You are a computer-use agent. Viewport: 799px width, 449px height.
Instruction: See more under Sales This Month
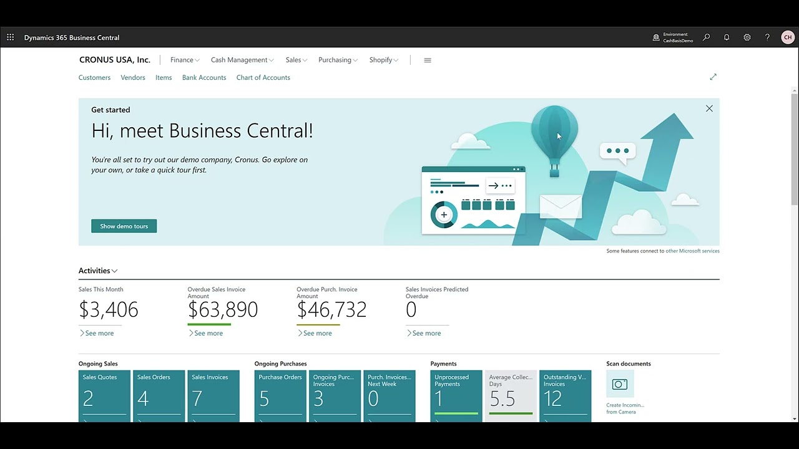(x=97, y=333)
